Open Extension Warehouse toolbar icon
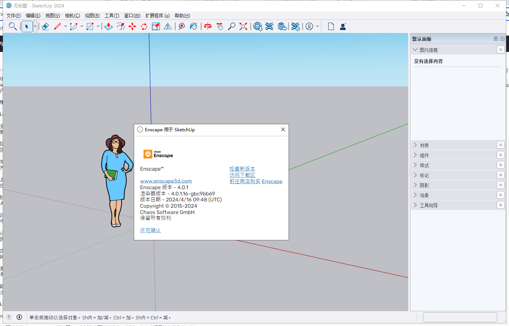The width and height of the screenshot is (509, 326). [x=270, y=26]
